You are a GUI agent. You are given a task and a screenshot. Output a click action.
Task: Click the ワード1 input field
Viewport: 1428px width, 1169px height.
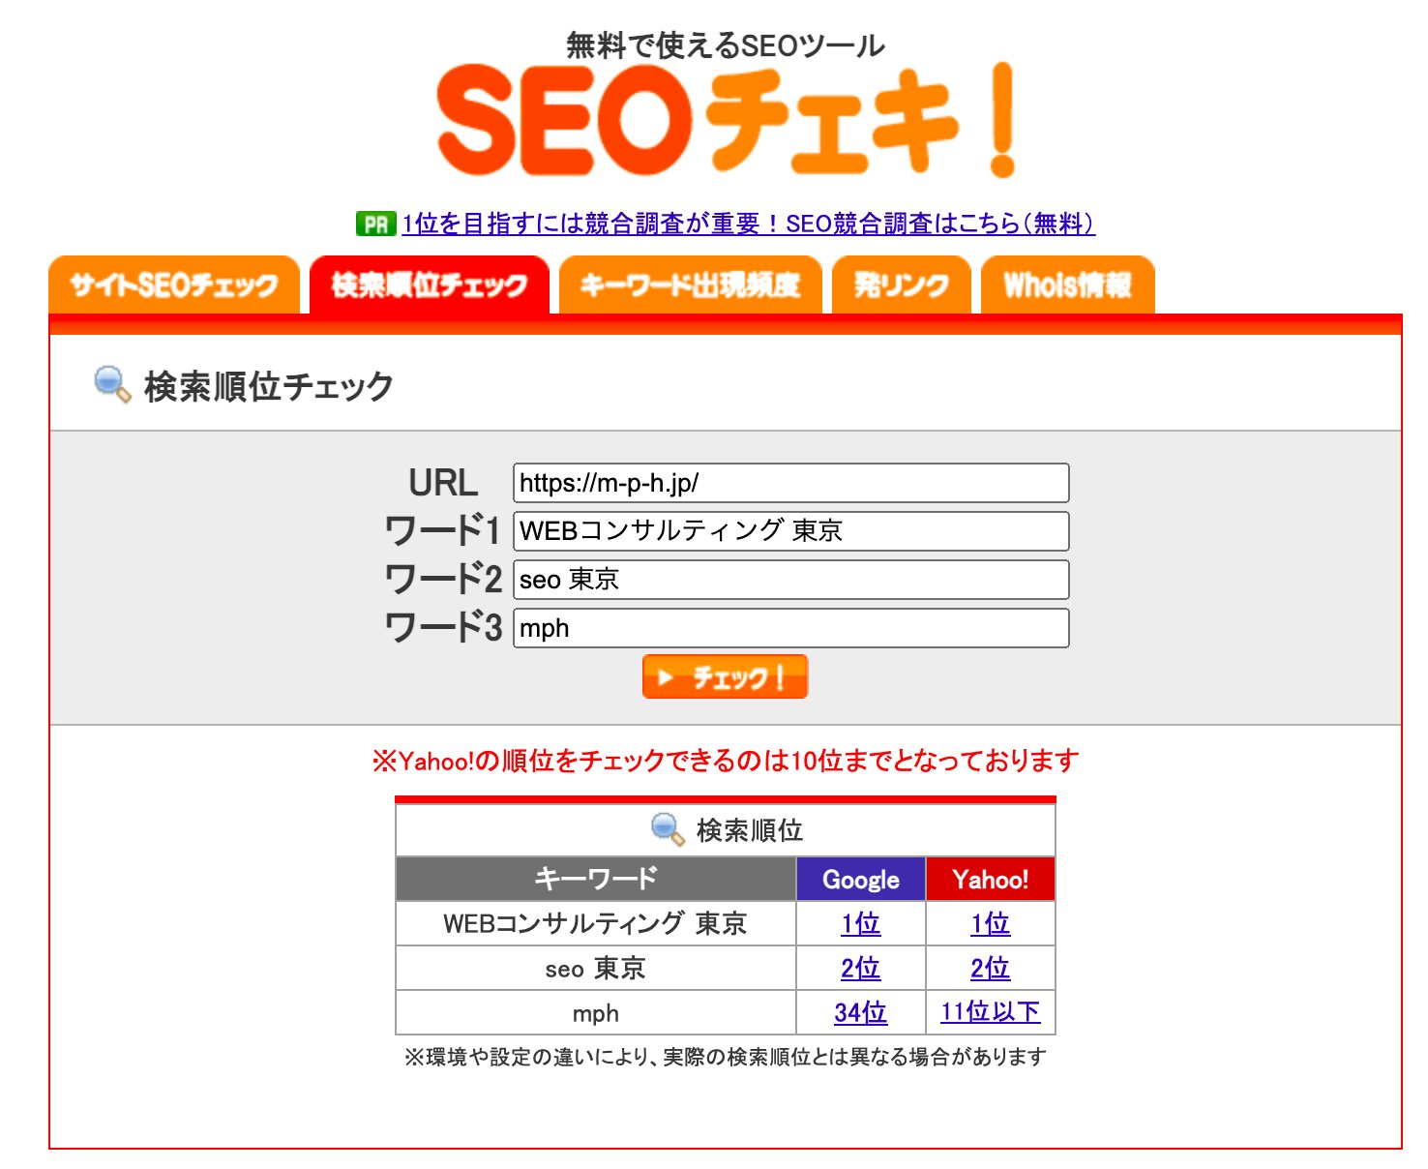791,531
